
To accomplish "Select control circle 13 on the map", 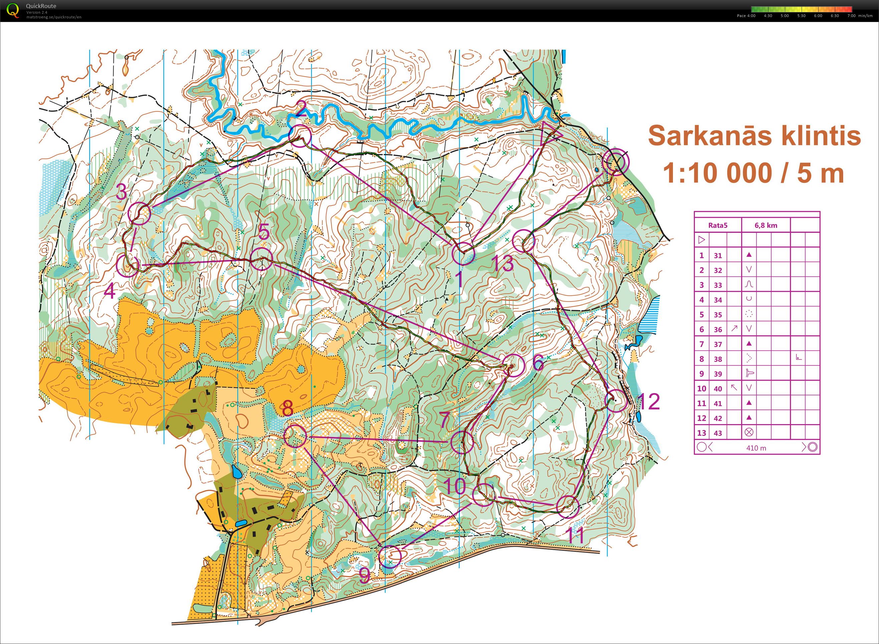I will point(523,242).
